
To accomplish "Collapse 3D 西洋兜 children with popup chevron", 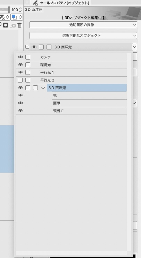I will click(43, 88).
